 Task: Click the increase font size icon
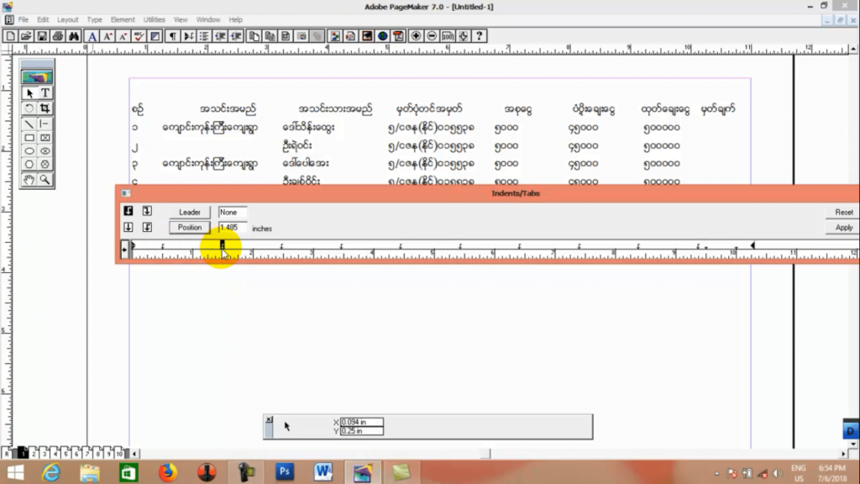[108, 36]
